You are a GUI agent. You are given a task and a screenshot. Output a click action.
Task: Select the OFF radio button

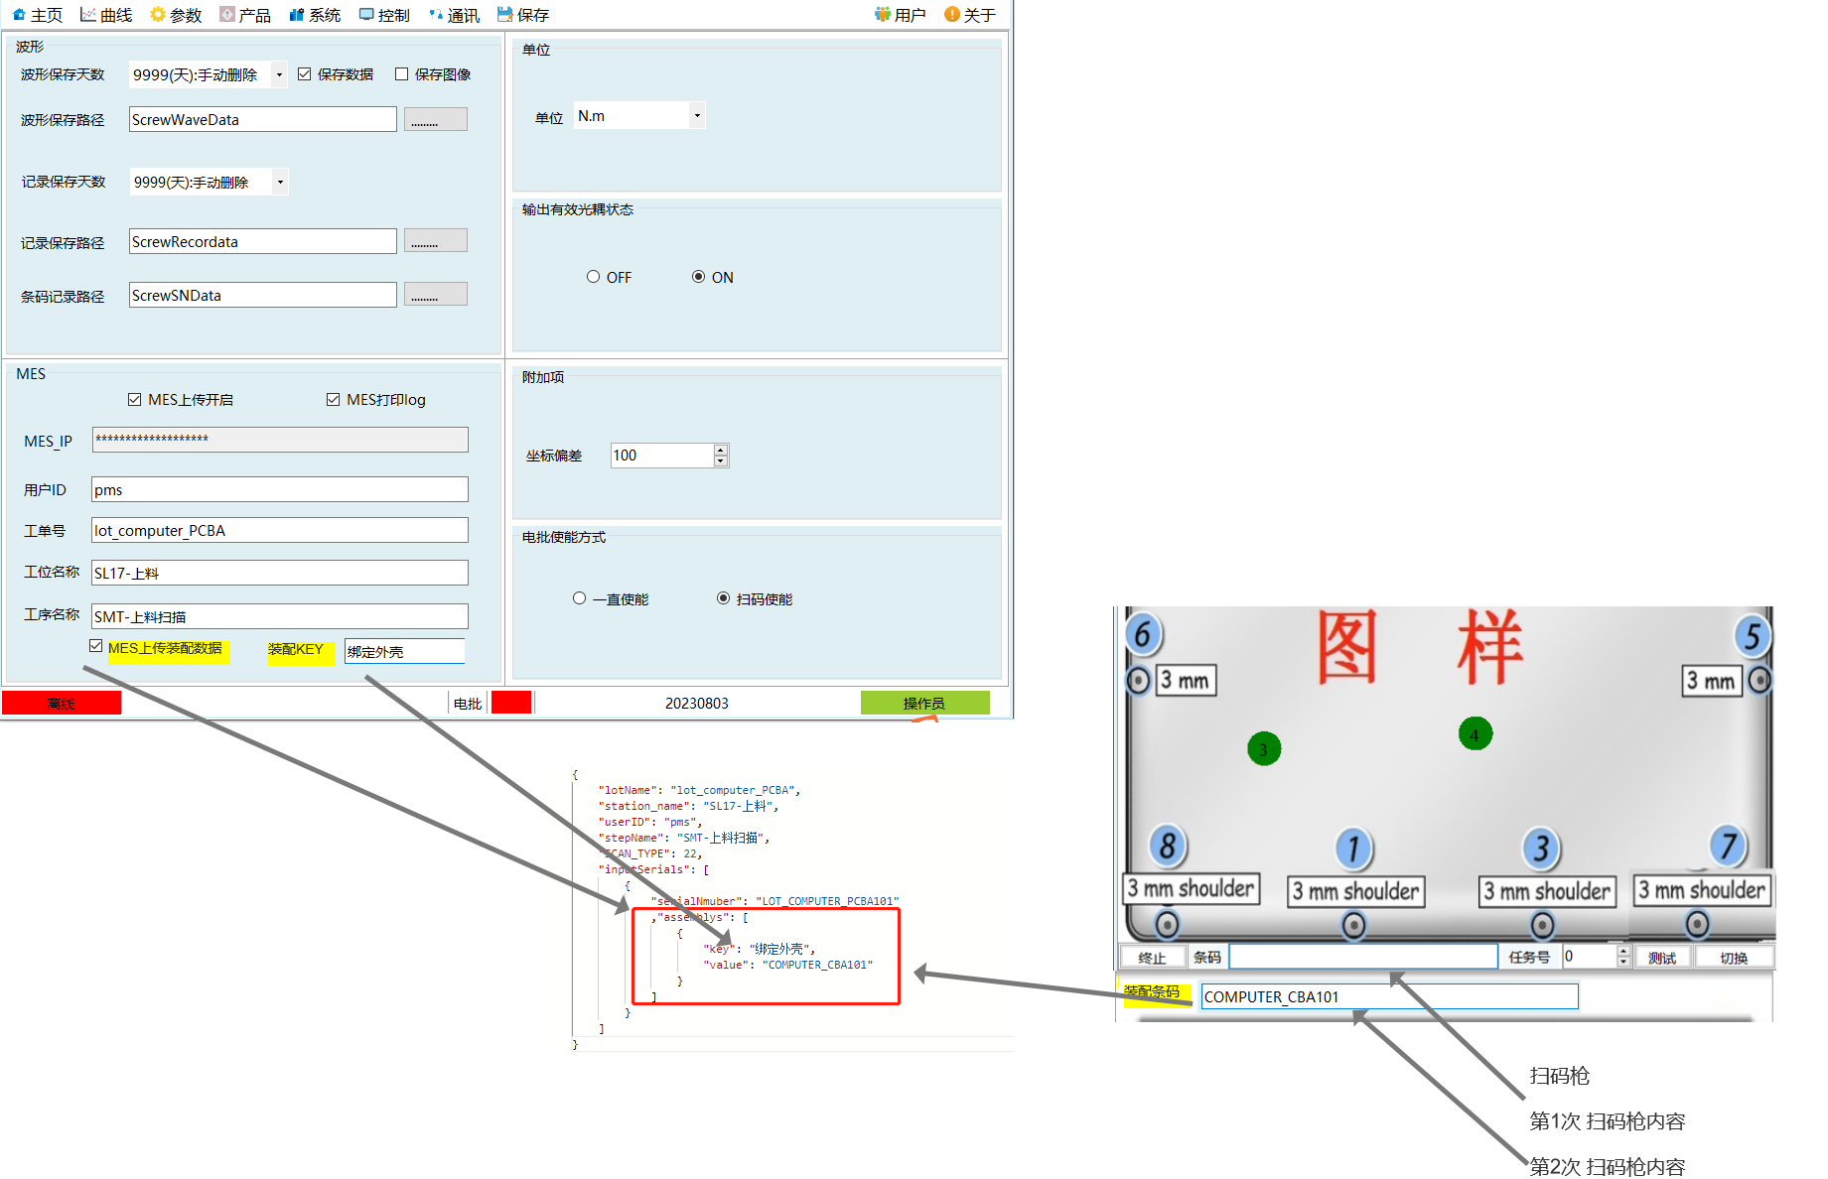pos(593,277)
